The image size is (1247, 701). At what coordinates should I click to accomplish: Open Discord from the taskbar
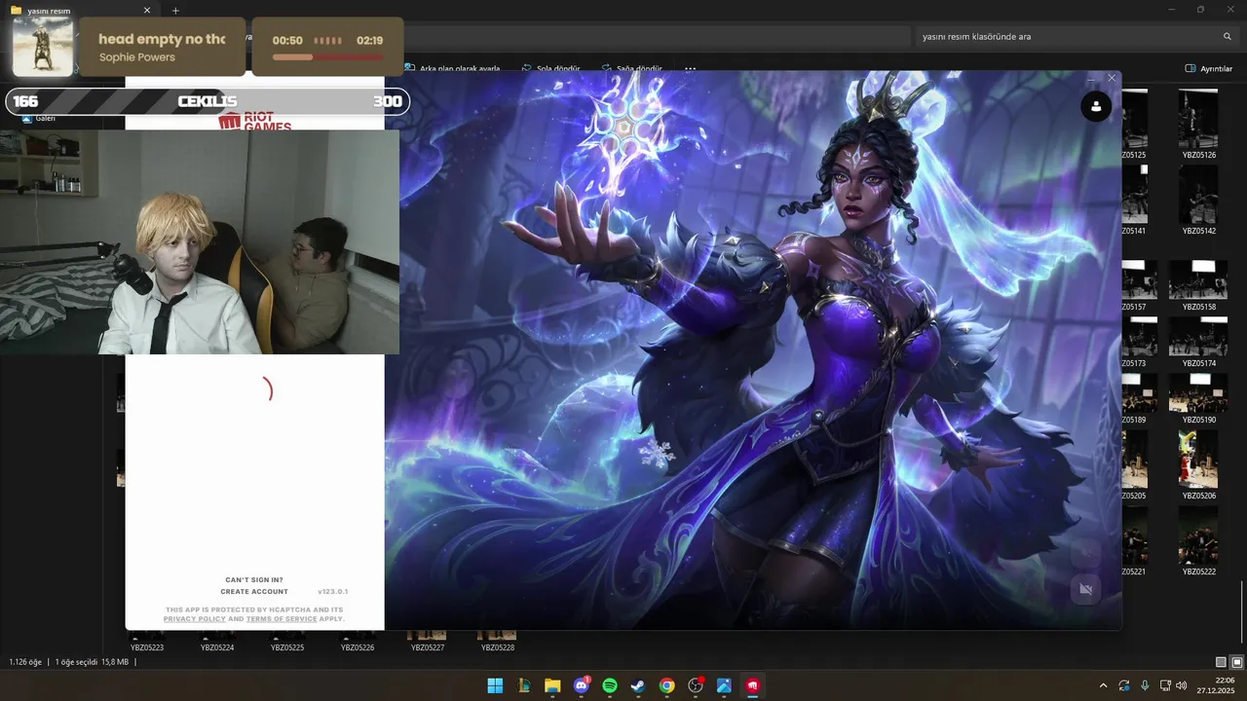582,685
